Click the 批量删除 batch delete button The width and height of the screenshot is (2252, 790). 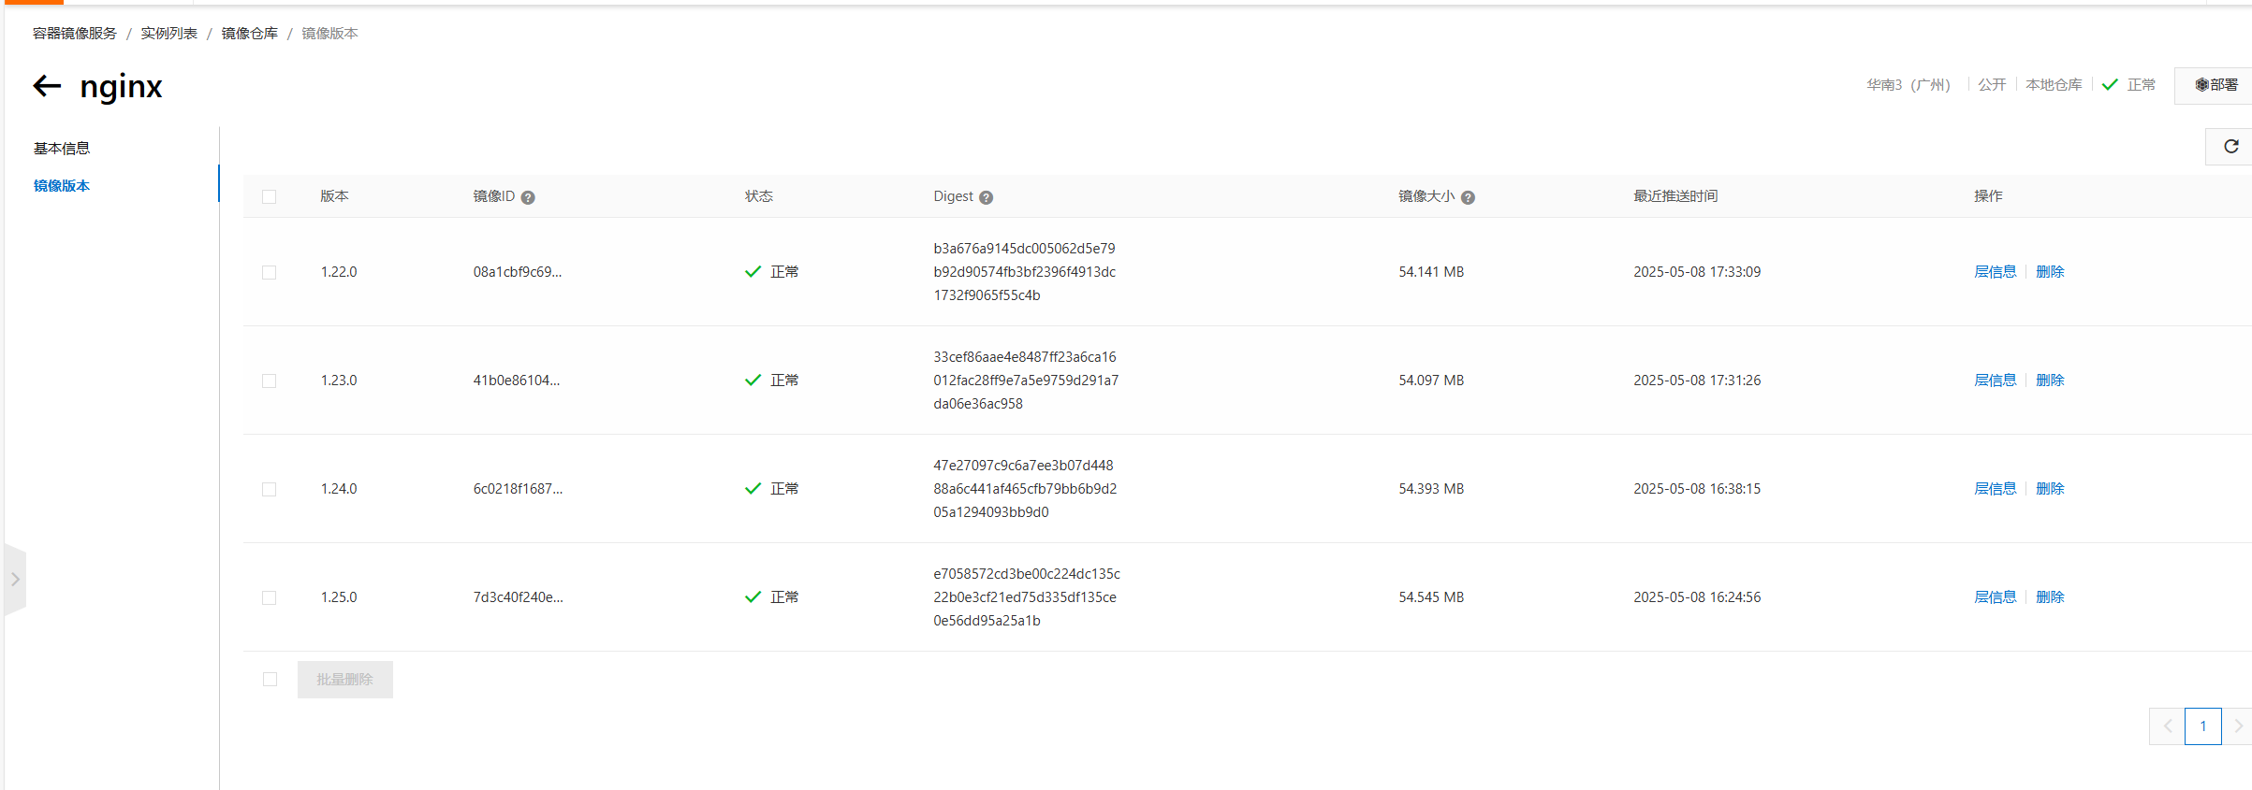click(x=345, y=680)
